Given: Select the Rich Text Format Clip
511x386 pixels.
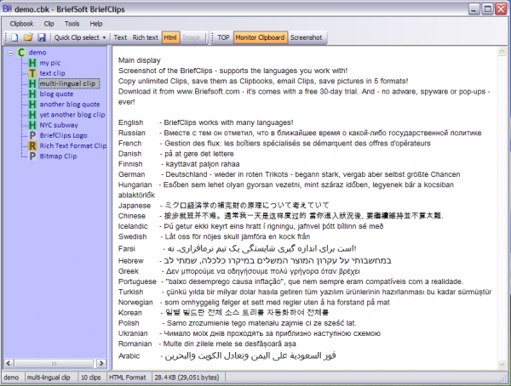Looking at the screenshot, I should [x=73, y=145].
